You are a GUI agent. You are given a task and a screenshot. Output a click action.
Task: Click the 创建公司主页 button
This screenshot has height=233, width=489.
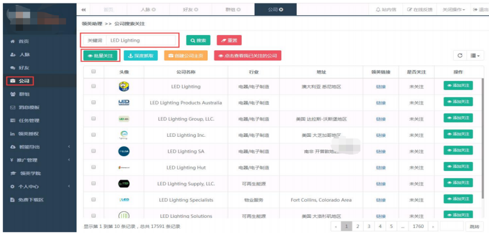pyautogui.click(x=186, y=56)
